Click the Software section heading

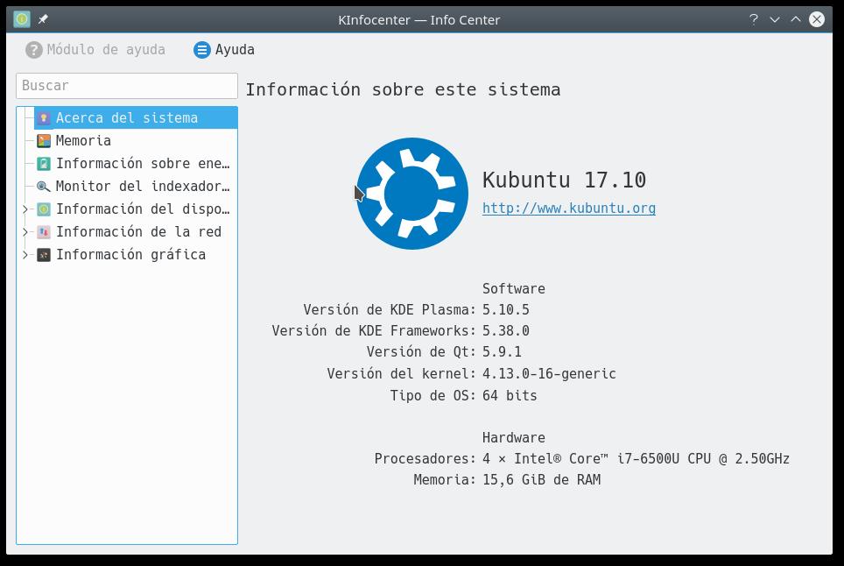(x=514, y=288)
